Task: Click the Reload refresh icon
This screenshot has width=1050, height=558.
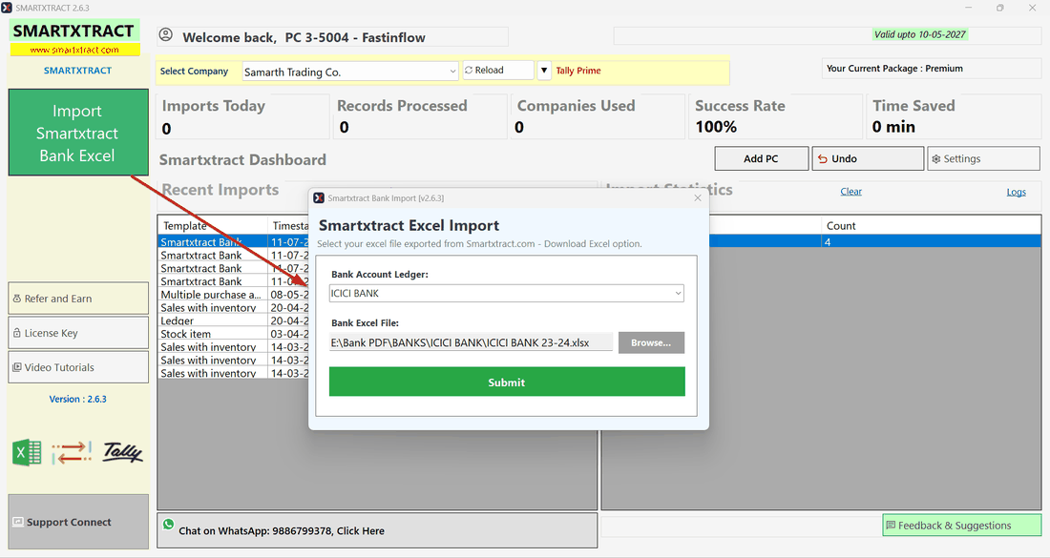Action: [x=469, y=71]
